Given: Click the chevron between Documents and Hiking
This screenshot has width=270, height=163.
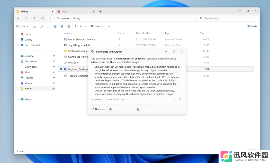Looking at the screenshot, I should [x=71, y=18].
